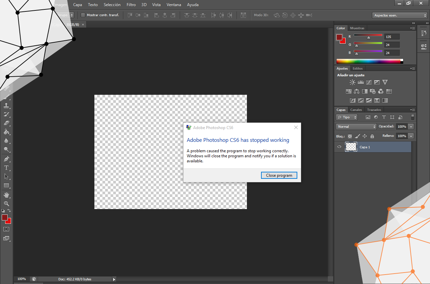Image resolution: width=430 pixels, height=284 pixels.
Task: Toggle lock image pixels brush icon
Action: point(357,136)
